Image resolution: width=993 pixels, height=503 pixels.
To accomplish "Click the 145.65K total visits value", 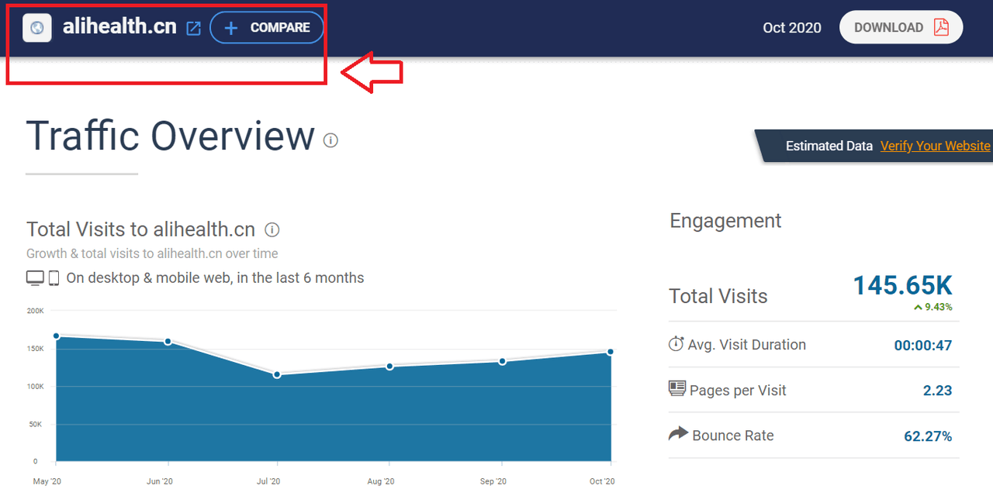I will pyautogui.click(x=903, y=285).
